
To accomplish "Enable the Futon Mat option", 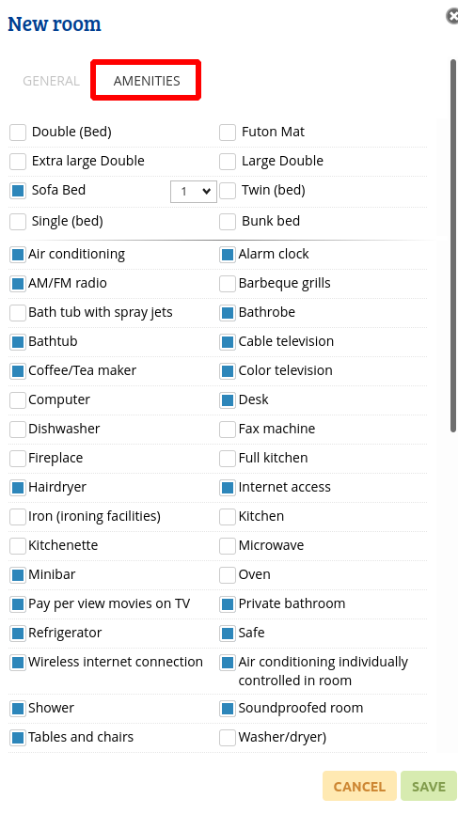I will click(228, 133).
